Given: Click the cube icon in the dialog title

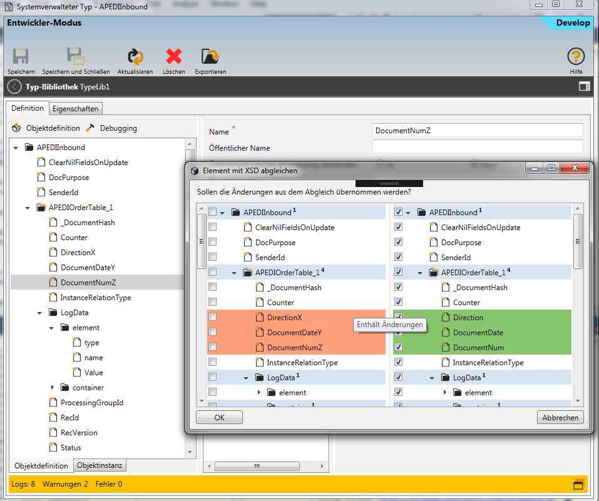Looking at the screenshot, I should click(x=195, y=171).
